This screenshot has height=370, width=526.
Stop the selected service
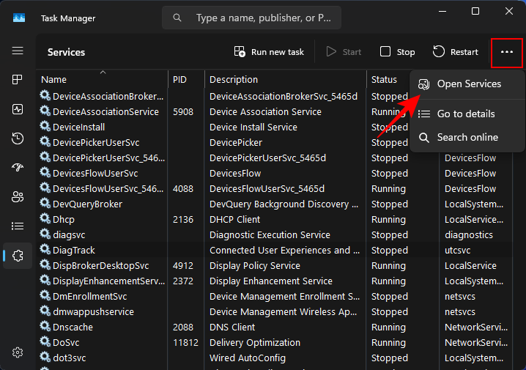point(398,52)
